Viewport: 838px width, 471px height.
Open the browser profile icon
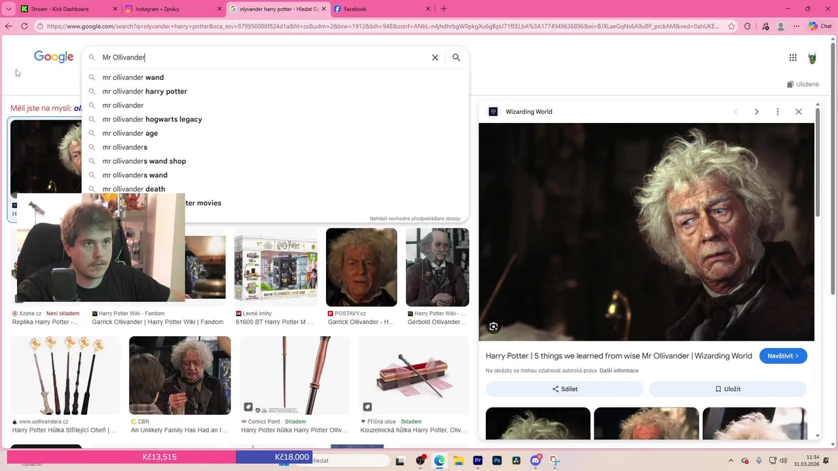(780, 26)
